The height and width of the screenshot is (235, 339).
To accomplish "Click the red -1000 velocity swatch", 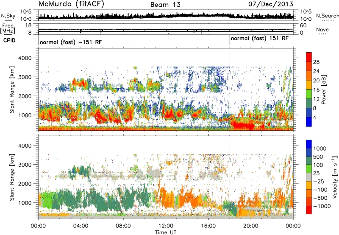I will [309, 210].
